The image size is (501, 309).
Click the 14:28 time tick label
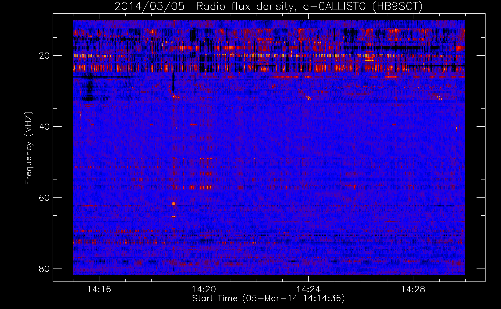tap(413, 290)
